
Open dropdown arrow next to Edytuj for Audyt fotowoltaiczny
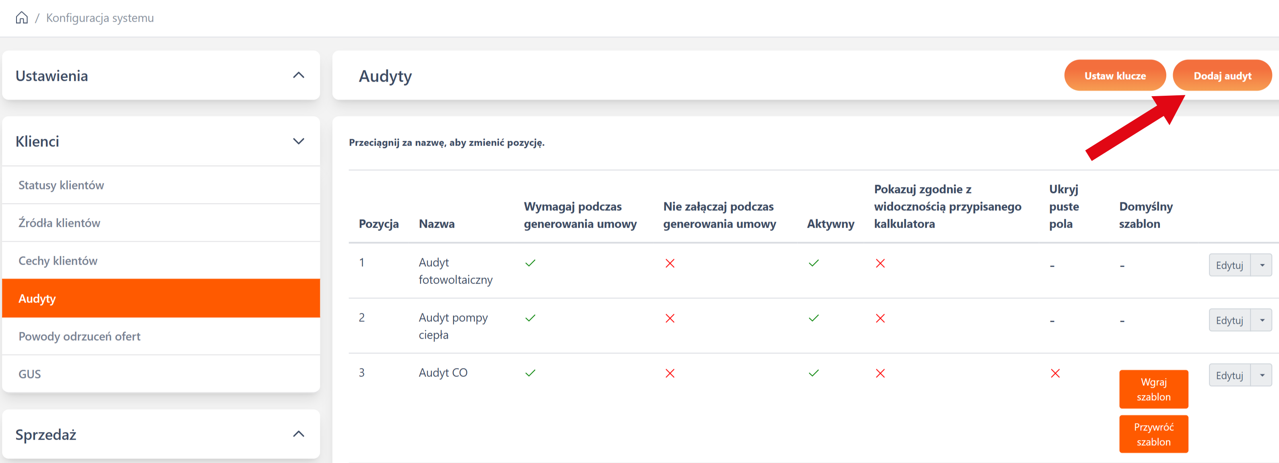(x=1262, y=265)
